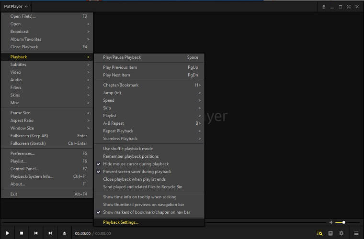
Task: Click the eject/open file icon
Action: click(x=64, y=233)
